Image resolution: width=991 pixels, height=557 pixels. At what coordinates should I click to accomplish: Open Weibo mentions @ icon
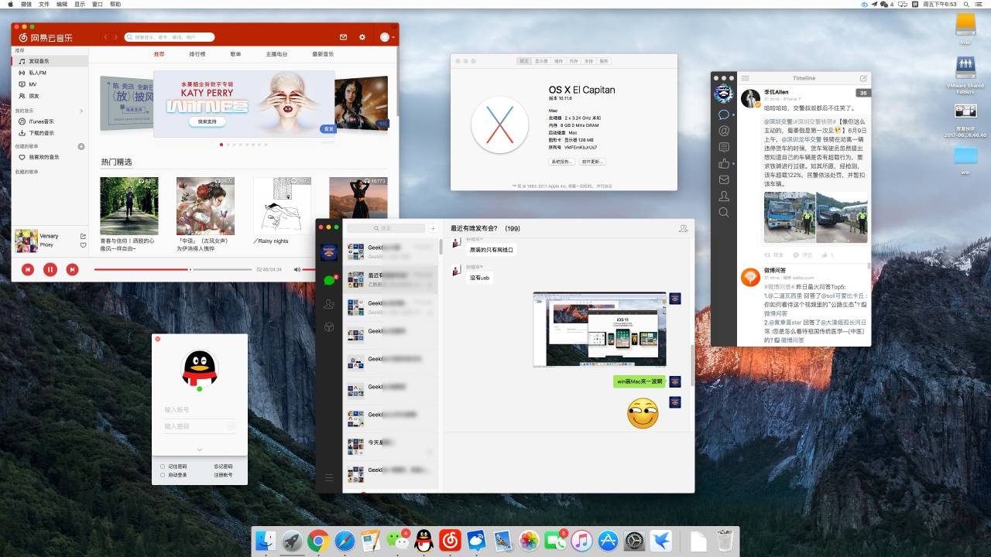pyautogui.click(x=724, y=131)
